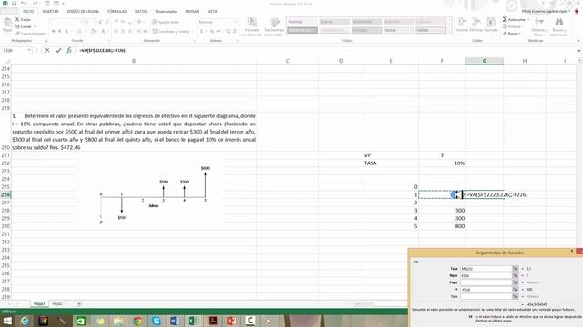Open Copiar dropdown arrow
The width and height of the screenshot is (583, 327).
35,26
